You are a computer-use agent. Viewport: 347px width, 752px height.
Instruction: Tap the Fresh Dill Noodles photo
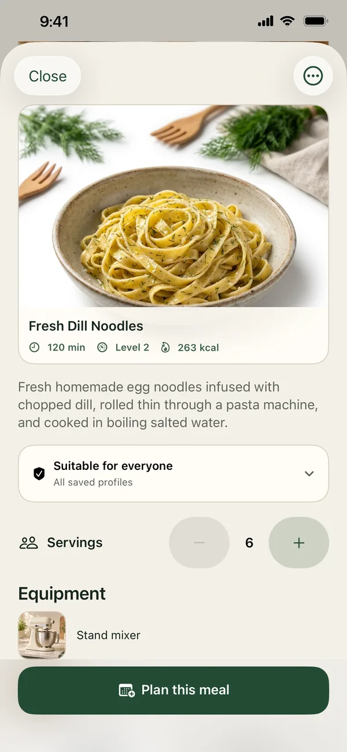coord(173,206)
